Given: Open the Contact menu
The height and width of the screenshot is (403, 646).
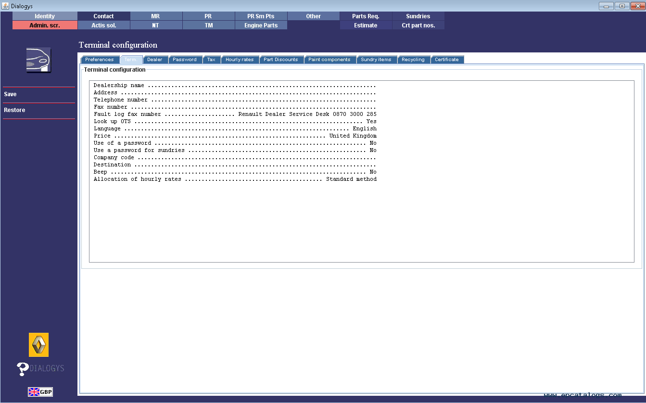Looking at the screenshot, I should pos(103,16).
